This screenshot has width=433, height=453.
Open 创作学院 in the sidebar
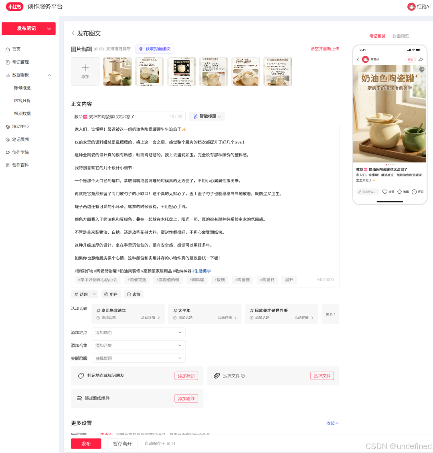coord(20,152)
